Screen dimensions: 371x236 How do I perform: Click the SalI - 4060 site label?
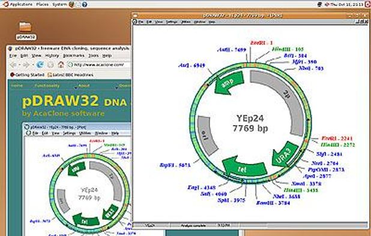coord(214,194)
